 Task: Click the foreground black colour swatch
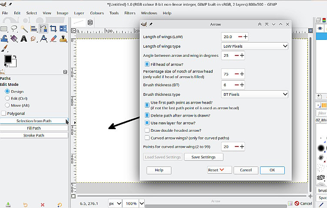pos(8,59)
